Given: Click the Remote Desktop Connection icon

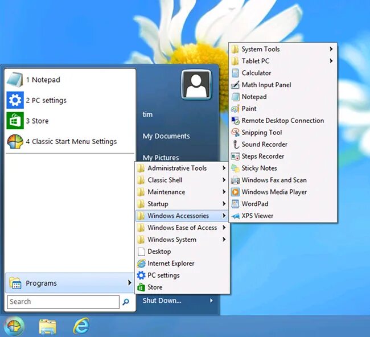Looking at the screenshot, I should [236, 121].
